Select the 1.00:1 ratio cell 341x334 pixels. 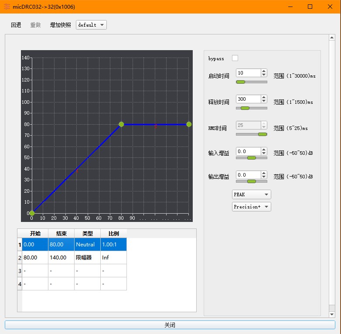tap(113, 245)
